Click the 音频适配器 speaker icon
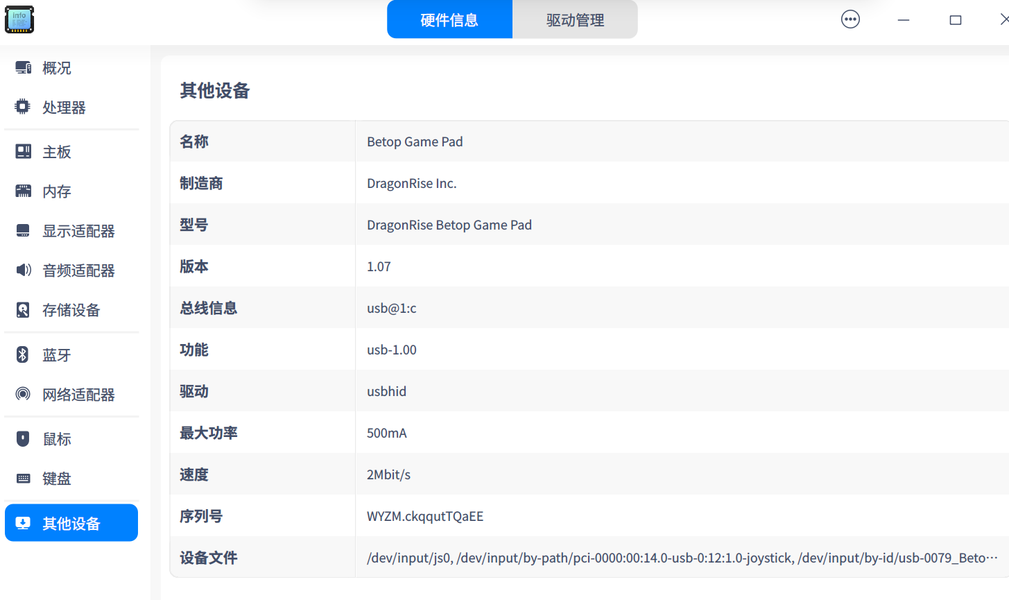1009x600 pixels. coord(24,270)
